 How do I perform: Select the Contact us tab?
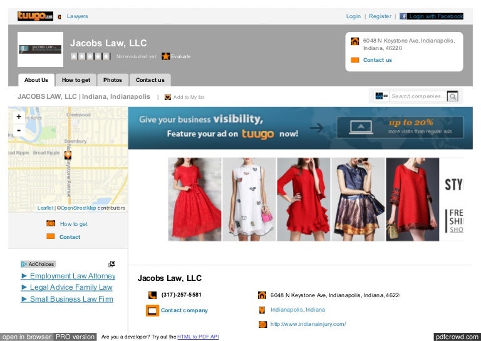150,80
